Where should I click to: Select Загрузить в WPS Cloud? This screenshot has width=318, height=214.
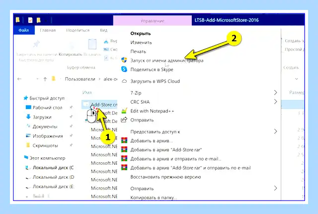pyautogui.click(x=155, y=81)
